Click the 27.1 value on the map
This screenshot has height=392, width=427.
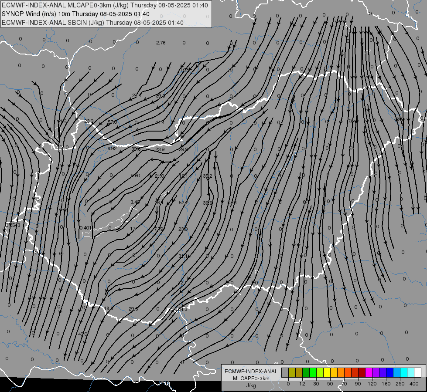137,95
